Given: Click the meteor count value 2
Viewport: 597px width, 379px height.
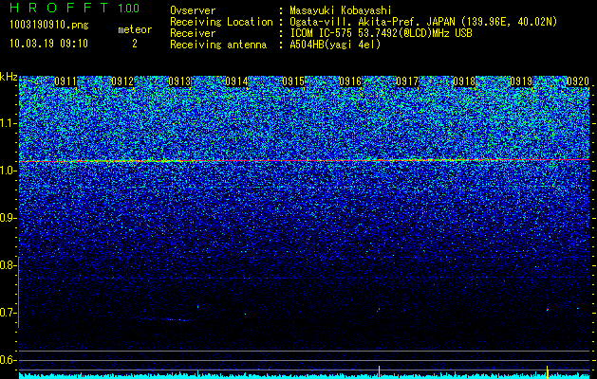Looking at the screenshot, I should (x=135, y=44).
